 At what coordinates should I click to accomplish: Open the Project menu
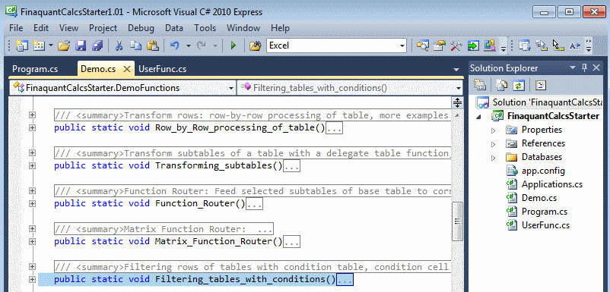103,28
